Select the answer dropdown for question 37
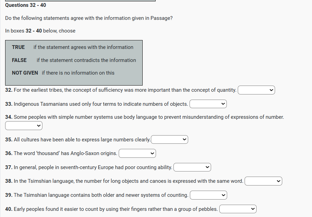This screenshot has width=312, height=217. click(192, 167)
